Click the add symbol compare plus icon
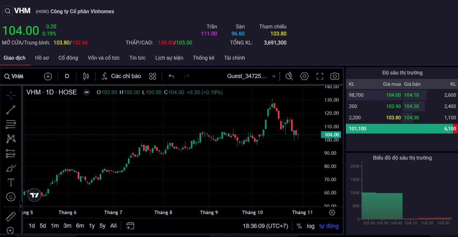458x237 pixels. (x=48, y=76)
